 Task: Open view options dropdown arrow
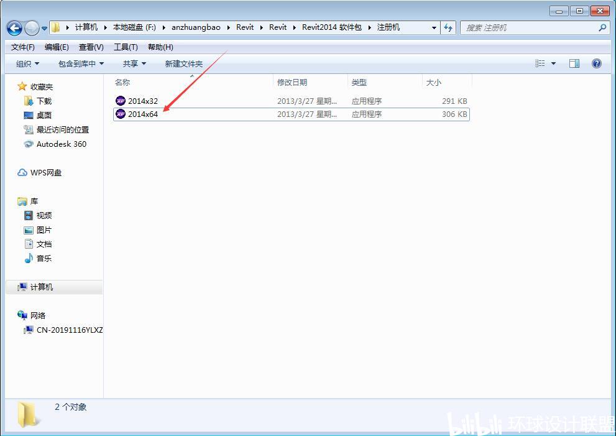click(553, 63)
